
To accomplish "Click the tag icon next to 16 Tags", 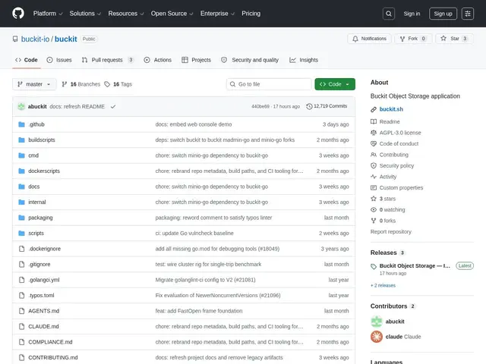I will pos(107,84).
